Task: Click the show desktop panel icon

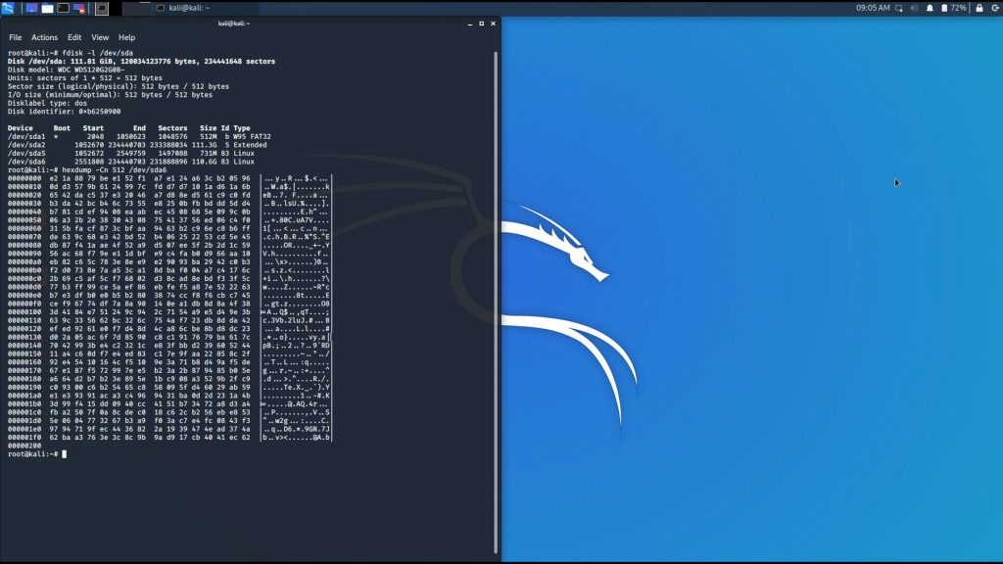Action: (30, 8)
